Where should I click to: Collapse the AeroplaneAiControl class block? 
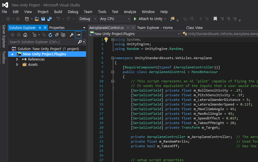coord(113,72)
